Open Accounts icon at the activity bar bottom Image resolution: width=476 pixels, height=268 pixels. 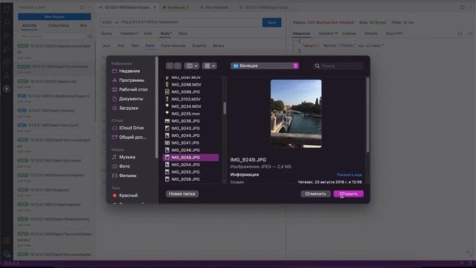pyautogui.click(x=7, y=241)
